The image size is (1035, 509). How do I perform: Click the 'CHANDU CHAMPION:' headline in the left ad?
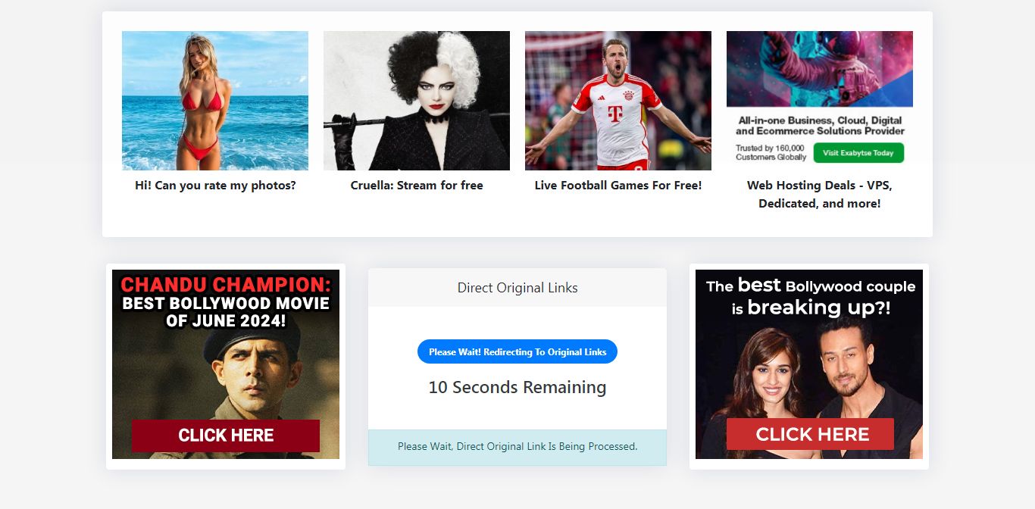226,285
